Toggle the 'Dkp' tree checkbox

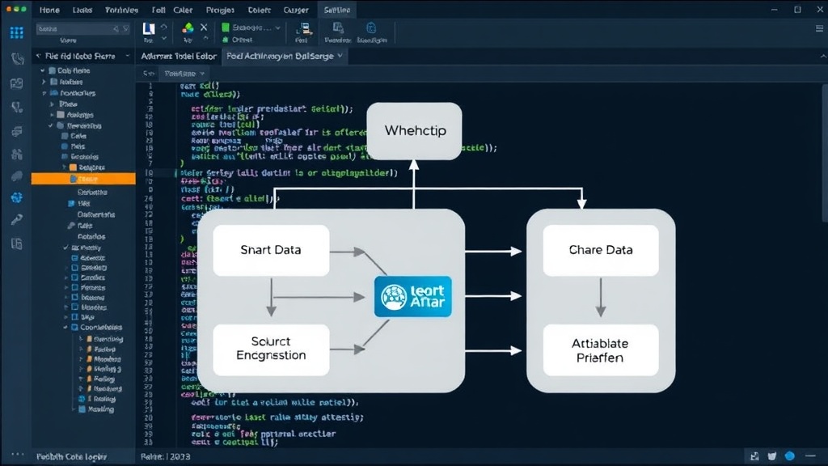[75, 317]
